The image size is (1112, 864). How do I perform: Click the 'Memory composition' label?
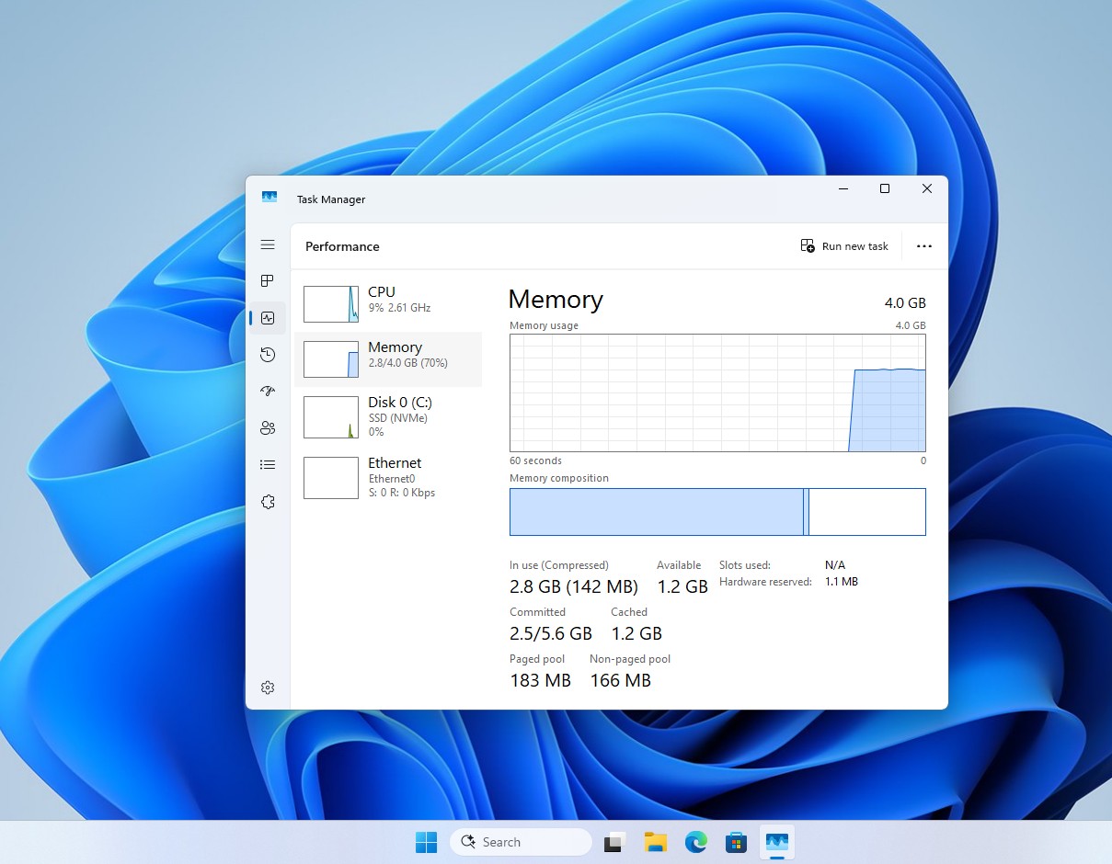click(x=559, y=478)
